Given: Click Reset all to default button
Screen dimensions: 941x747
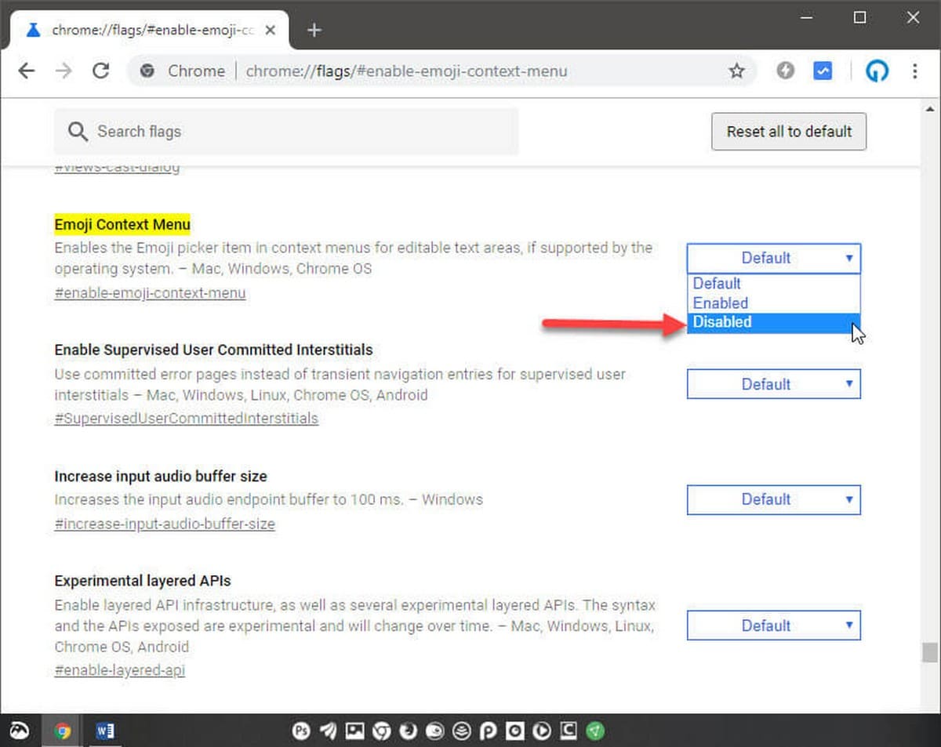Looking at the screenshot, I should (x=789, y=132).
